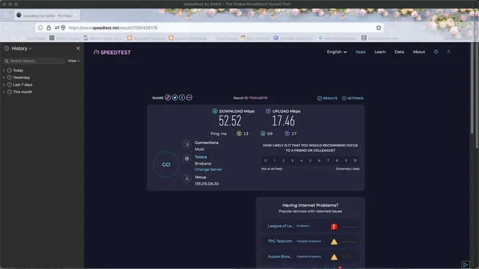Image resolution: width=479 pixels, height=269 pixels.
Task: Click the Change Server link
Action: pyautogui.click(x=208, y=169)
